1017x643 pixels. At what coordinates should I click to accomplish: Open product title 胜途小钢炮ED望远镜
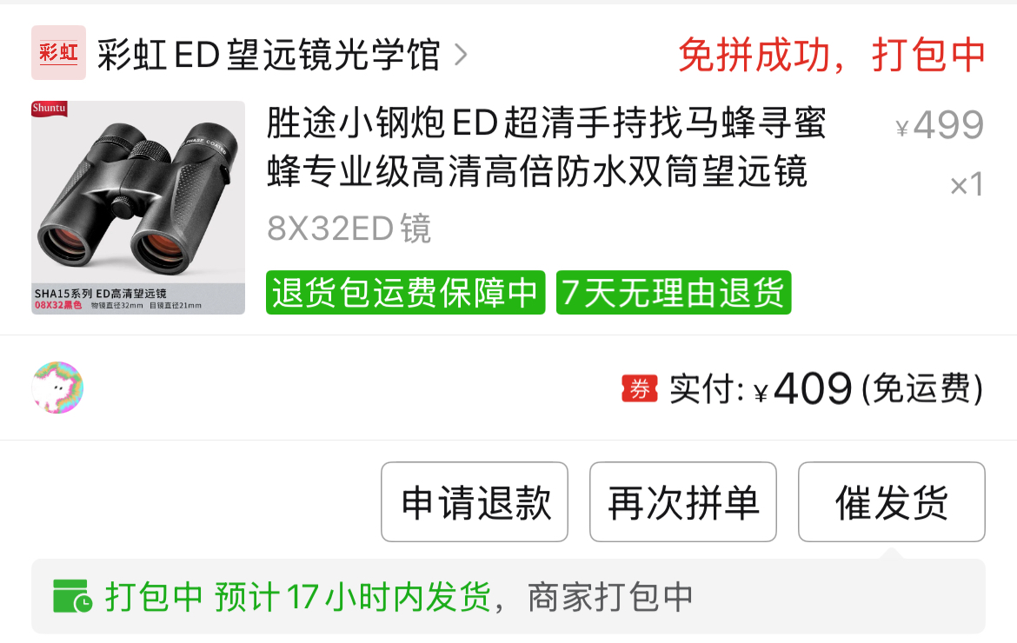546,147
